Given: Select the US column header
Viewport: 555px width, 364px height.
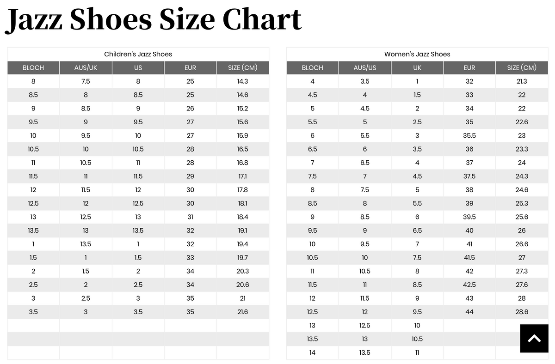Looking at the screenshot, I should [x=138, y=67].
